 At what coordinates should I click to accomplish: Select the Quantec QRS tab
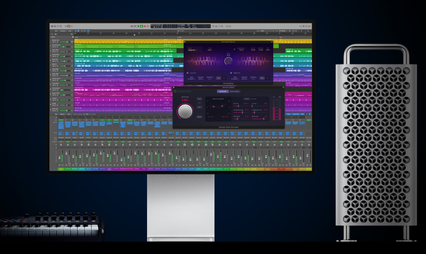pyautogui.click(x=223, y=91)
